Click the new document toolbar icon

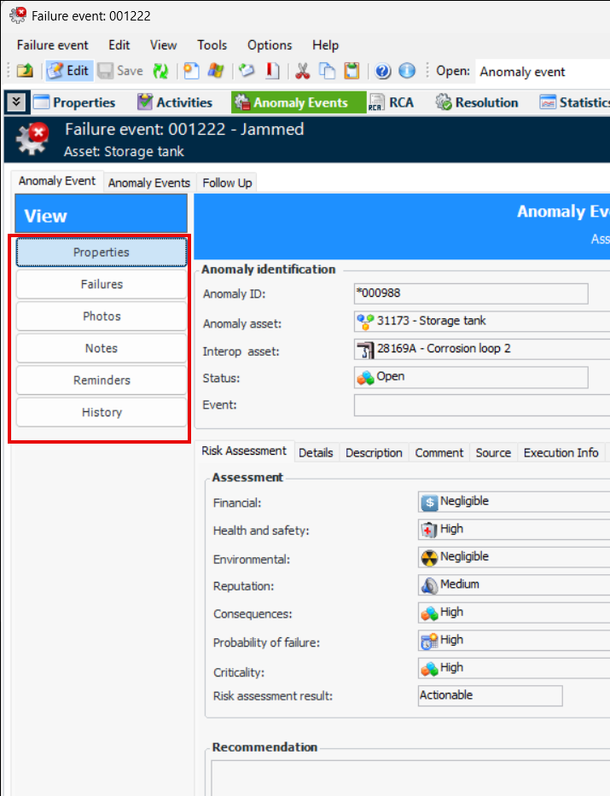[x=191, y=71]
